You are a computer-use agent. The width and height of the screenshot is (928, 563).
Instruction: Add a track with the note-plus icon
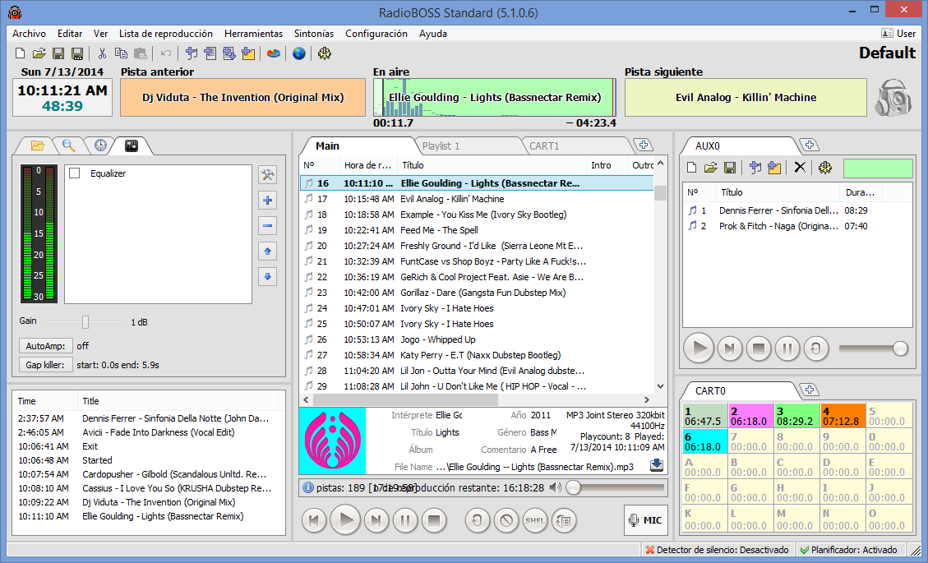(x=192, y=54)
